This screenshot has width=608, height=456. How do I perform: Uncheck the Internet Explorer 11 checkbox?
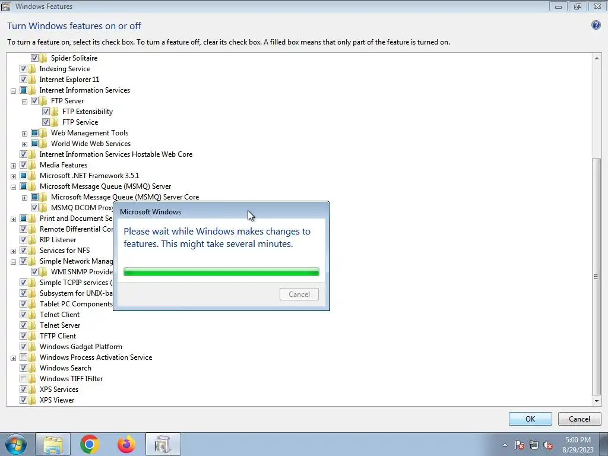[x=23, y=79]
